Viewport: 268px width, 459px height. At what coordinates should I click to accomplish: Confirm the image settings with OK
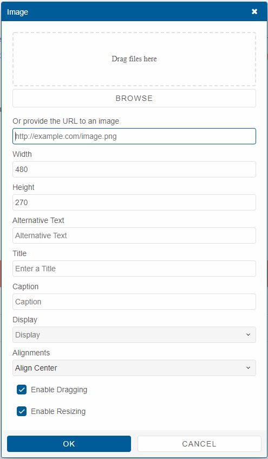pyautogui.click(x=69, y=444)
